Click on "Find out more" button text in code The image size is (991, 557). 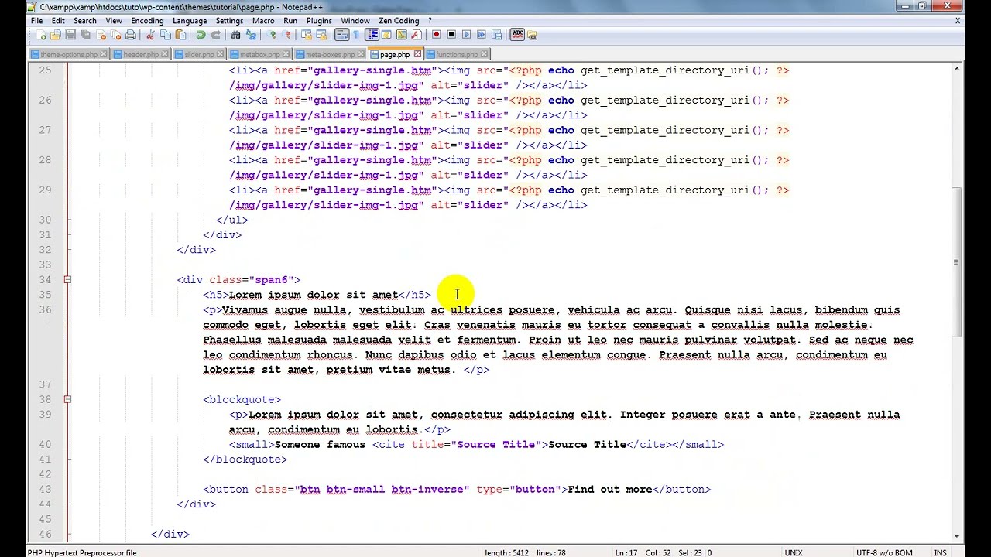tap(610, 489)
